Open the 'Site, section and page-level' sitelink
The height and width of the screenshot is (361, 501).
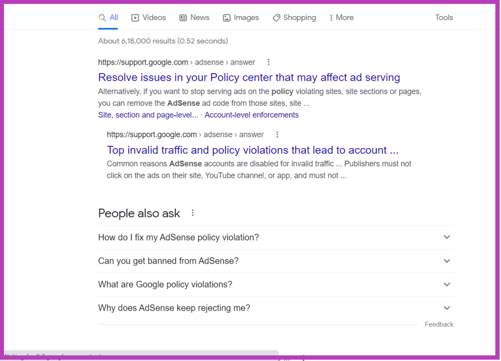[x=148, y=115]
